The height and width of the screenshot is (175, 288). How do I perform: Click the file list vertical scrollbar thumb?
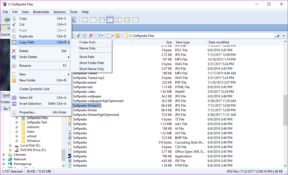(x=285, y=110)
